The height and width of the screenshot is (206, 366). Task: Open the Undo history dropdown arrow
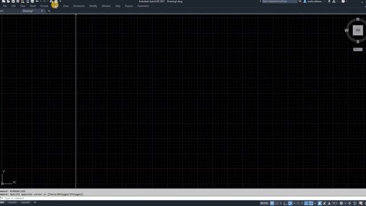[41, 1]
